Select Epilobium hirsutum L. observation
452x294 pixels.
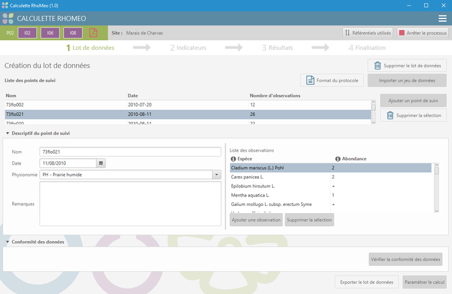[331, 186]
